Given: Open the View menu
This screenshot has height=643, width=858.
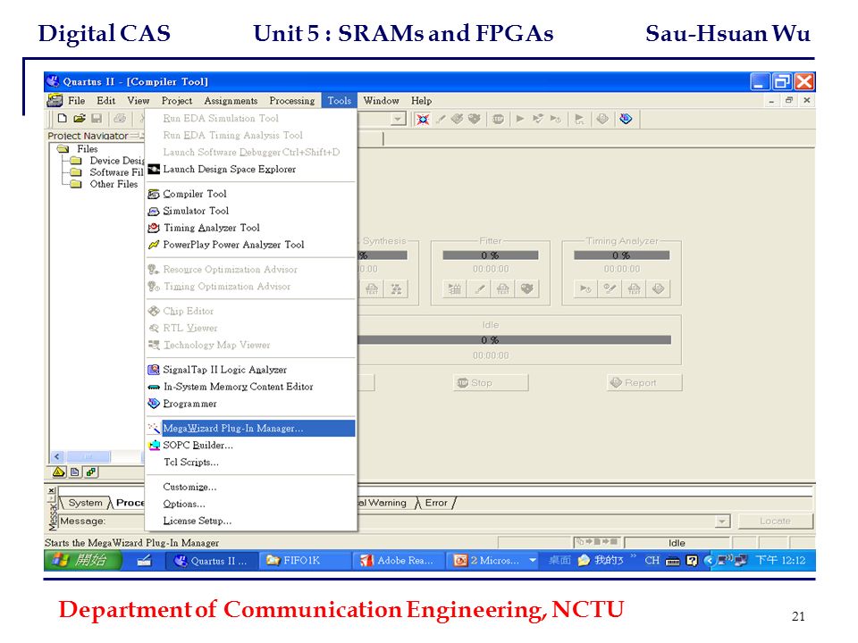Looking at the screenshot, I should tap(139, 101).
